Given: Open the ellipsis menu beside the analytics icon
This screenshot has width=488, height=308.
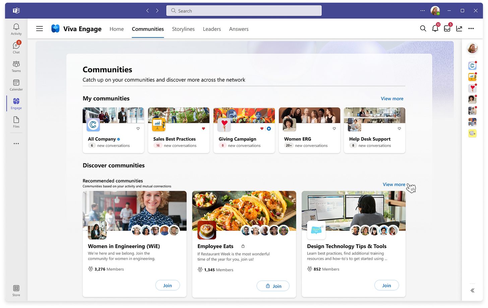Looking at the screenshot, I should click(471, 29).
